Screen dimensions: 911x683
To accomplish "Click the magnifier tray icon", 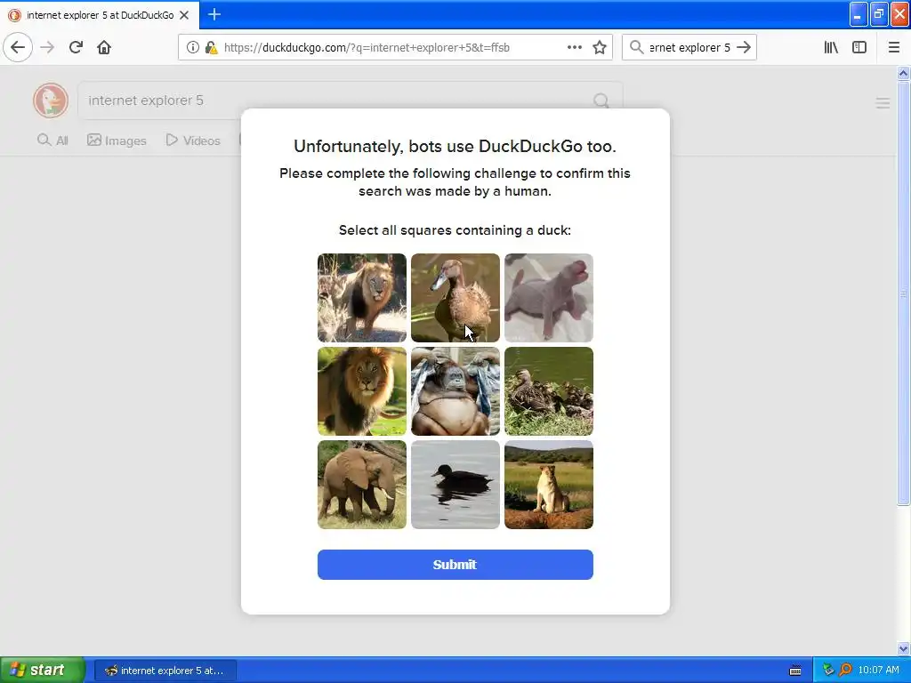I will [x=845, y=671].
